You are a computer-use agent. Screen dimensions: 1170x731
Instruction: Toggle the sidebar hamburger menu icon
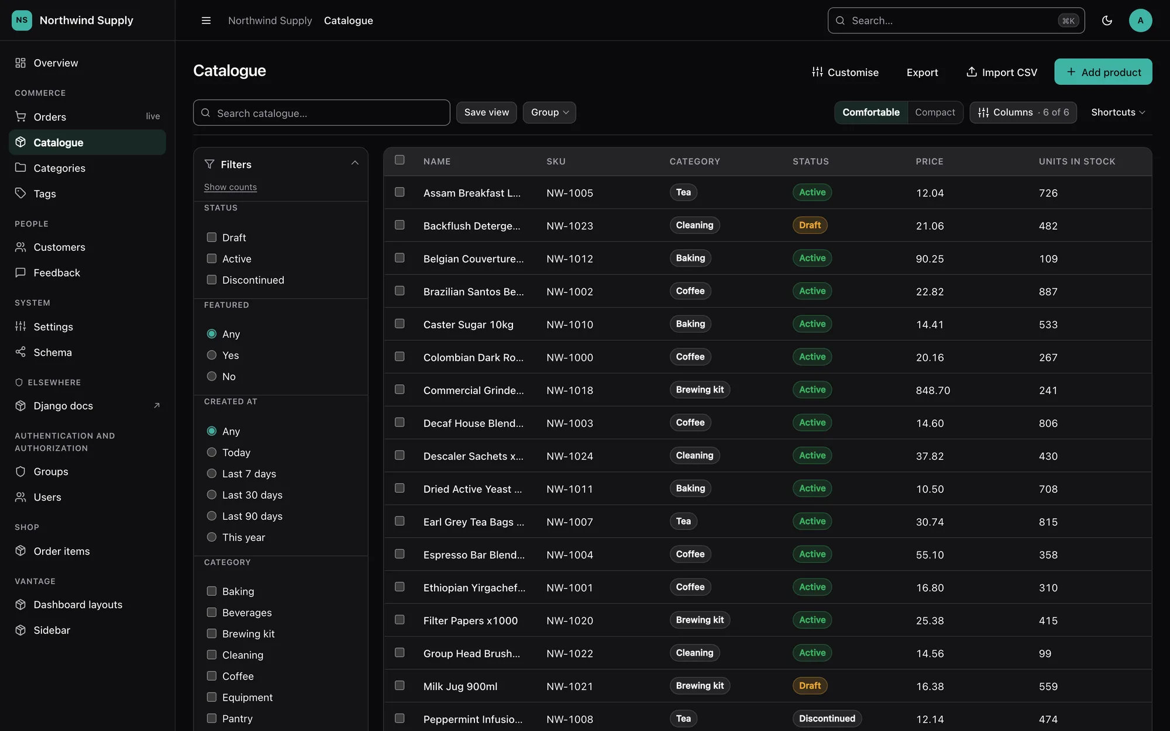206,20
